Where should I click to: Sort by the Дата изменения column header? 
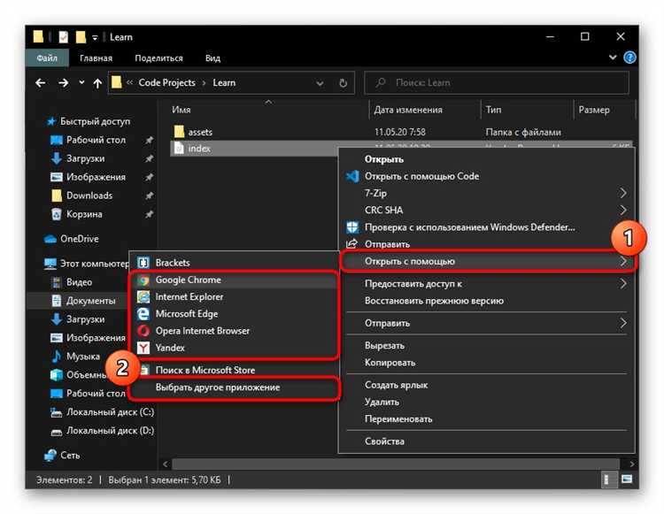tap(408, 110)
